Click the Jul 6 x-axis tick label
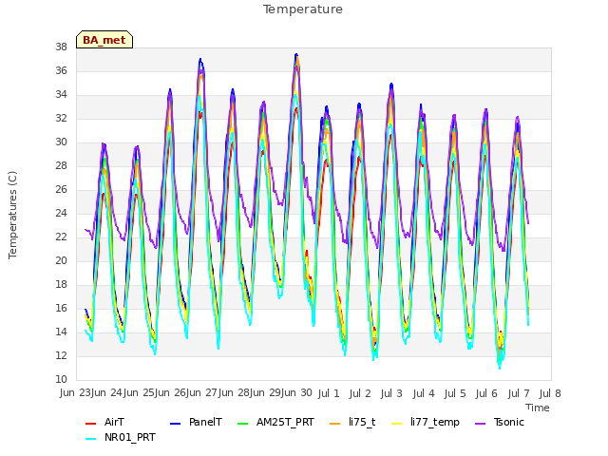This screenshot has height=456, width=608. (x=486, y=393)
